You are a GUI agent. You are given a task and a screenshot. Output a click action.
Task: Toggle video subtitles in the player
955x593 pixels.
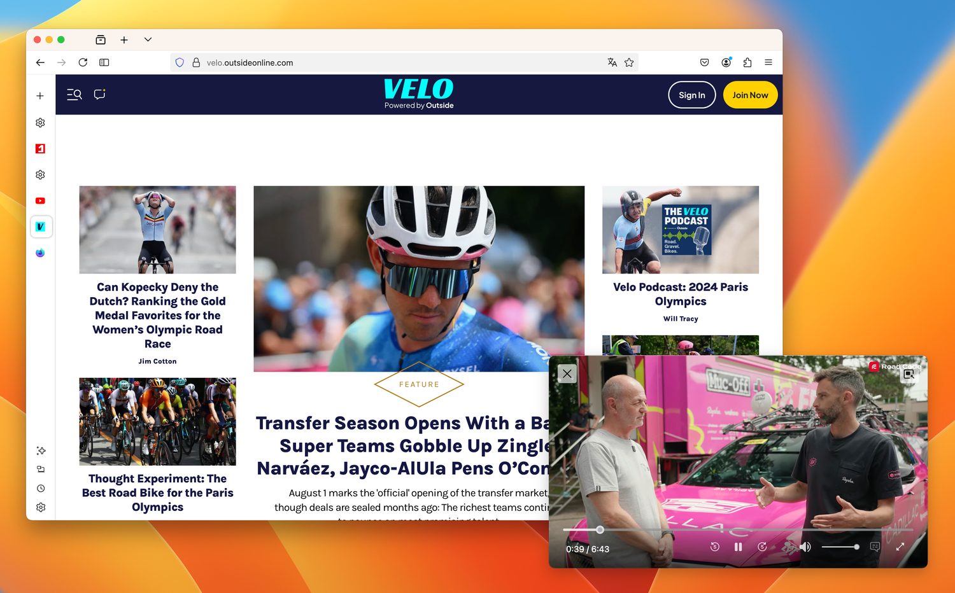pyautogui.click(x=875, y=547)
